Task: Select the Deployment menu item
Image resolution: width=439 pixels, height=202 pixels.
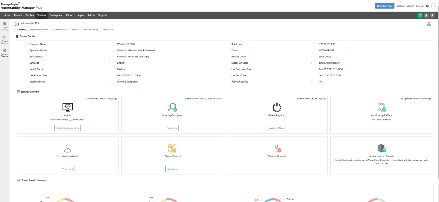Action: (x=56, y=15)
